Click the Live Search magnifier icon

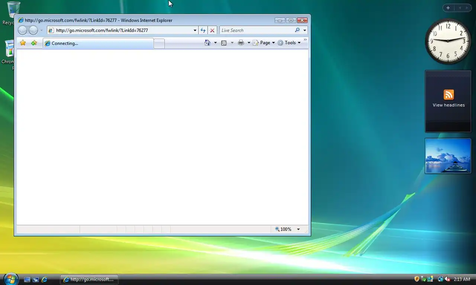click(x=297, y=30)
